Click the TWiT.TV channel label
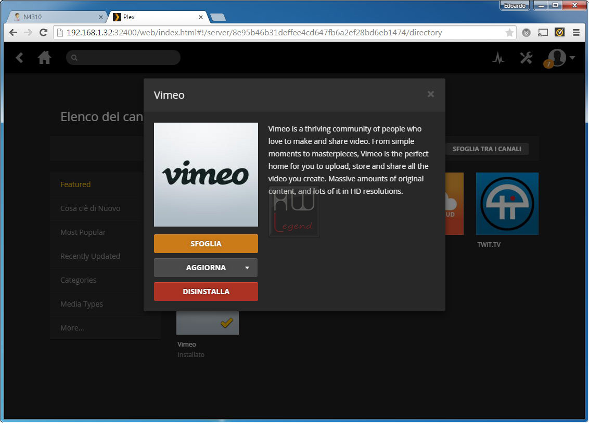Viewport: 589px width, 423px height. (489, 245)
